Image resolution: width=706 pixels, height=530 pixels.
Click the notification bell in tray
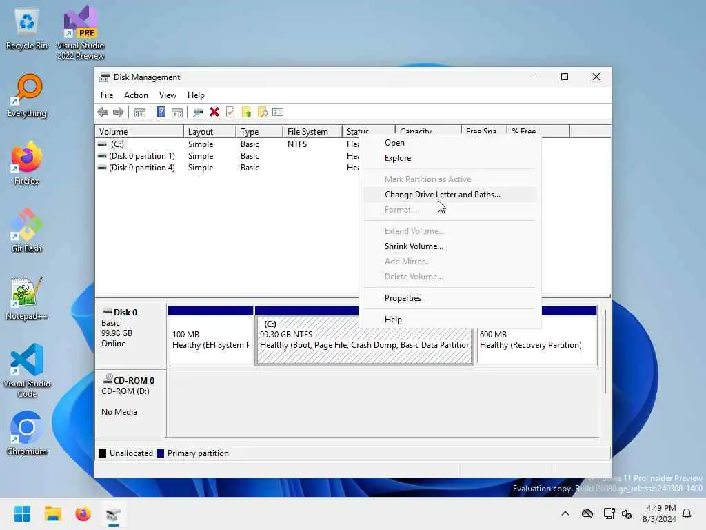(687, 513)
